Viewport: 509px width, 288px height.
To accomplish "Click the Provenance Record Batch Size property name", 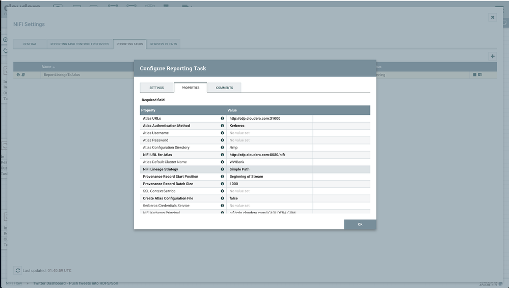I will coord(168,184).
